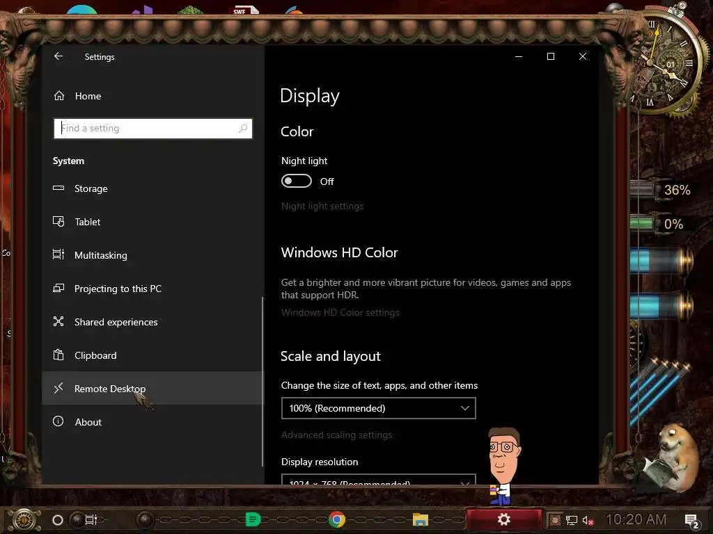Open the 10:20 AM clock flyout
The height and width of the screenshot is (534, 713).
click(636, 519)
